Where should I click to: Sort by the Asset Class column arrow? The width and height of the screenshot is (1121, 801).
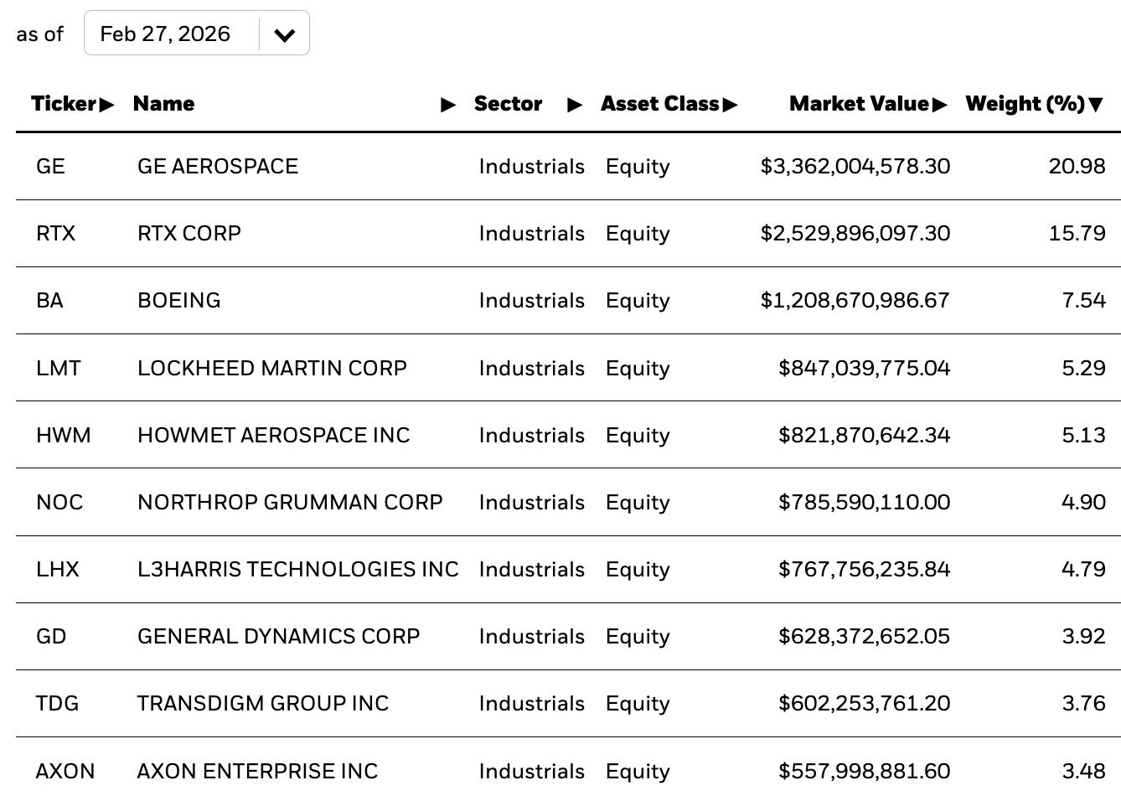tap(730, 105)
